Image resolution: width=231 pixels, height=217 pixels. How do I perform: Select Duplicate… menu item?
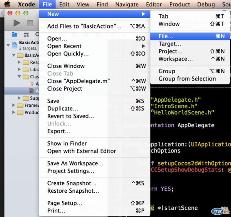[95, 109]
